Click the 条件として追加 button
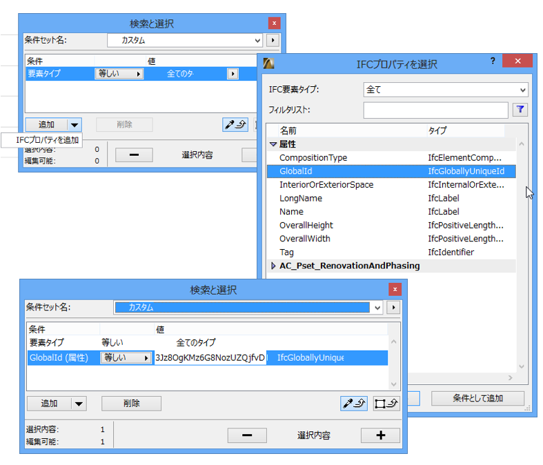Image resolution: width=543 pixels, height=465 pixels. [x=477, y=399]
